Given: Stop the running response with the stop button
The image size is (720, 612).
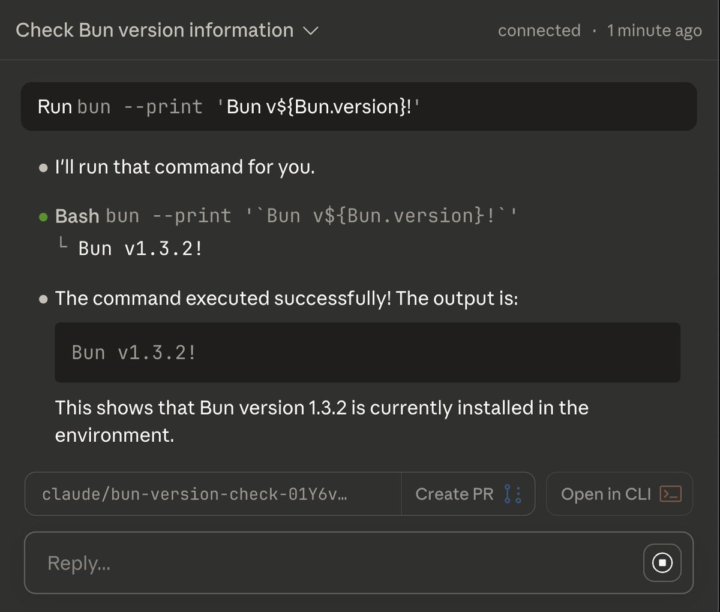Looking at the screenshot, I should 662,562.
